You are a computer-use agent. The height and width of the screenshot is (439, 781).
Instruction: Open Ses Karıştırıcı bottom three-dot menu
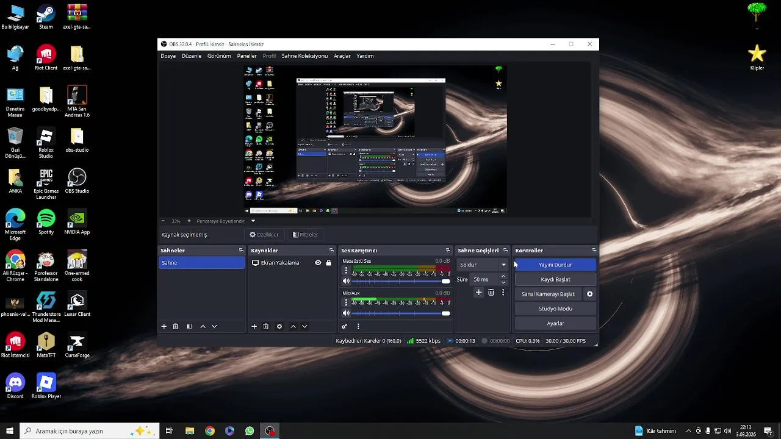pyautogui.click(x=358, y=326)
